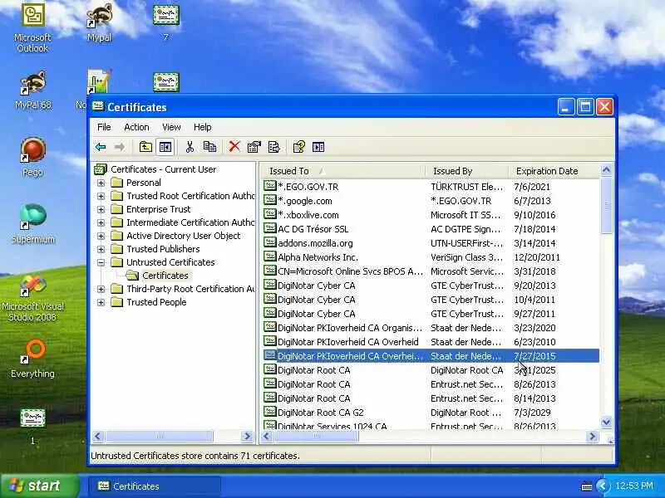
Task: Open the Action menu
Action: [136, 127]
